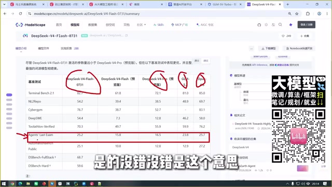Select the active blue outline marker on left
Image resolution: width=332 pixels, height=187 pixels.
coord(9,95)
